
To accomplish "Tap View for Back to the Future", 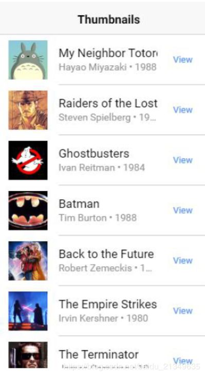I will coord(183,261).
